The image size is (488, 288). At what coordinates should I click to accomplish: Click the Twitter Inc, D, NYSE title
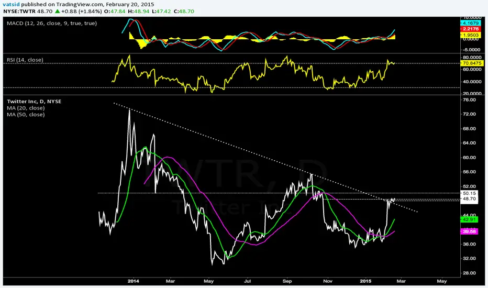(x=34, y=102)
